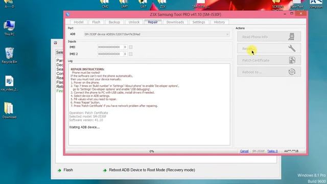Open the Tasks: 0 link
The image size is (327, 184).
[x=272, y=151]
